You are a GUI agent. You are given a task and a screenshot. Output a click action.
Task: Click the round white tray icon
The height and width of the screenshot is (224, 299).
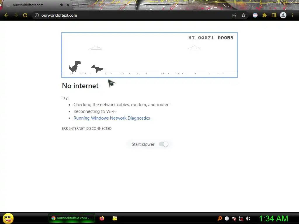point(227,218)
